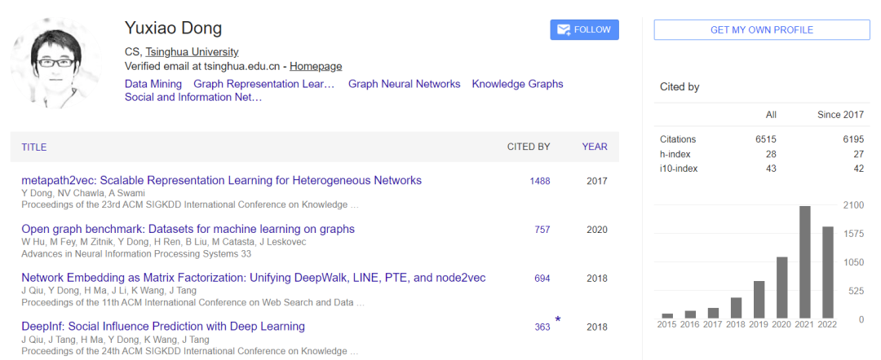The height and width of the screenshot is (360, 881).
Task: Open the Tsinghua University affiliation link
Action: [192, 52]
